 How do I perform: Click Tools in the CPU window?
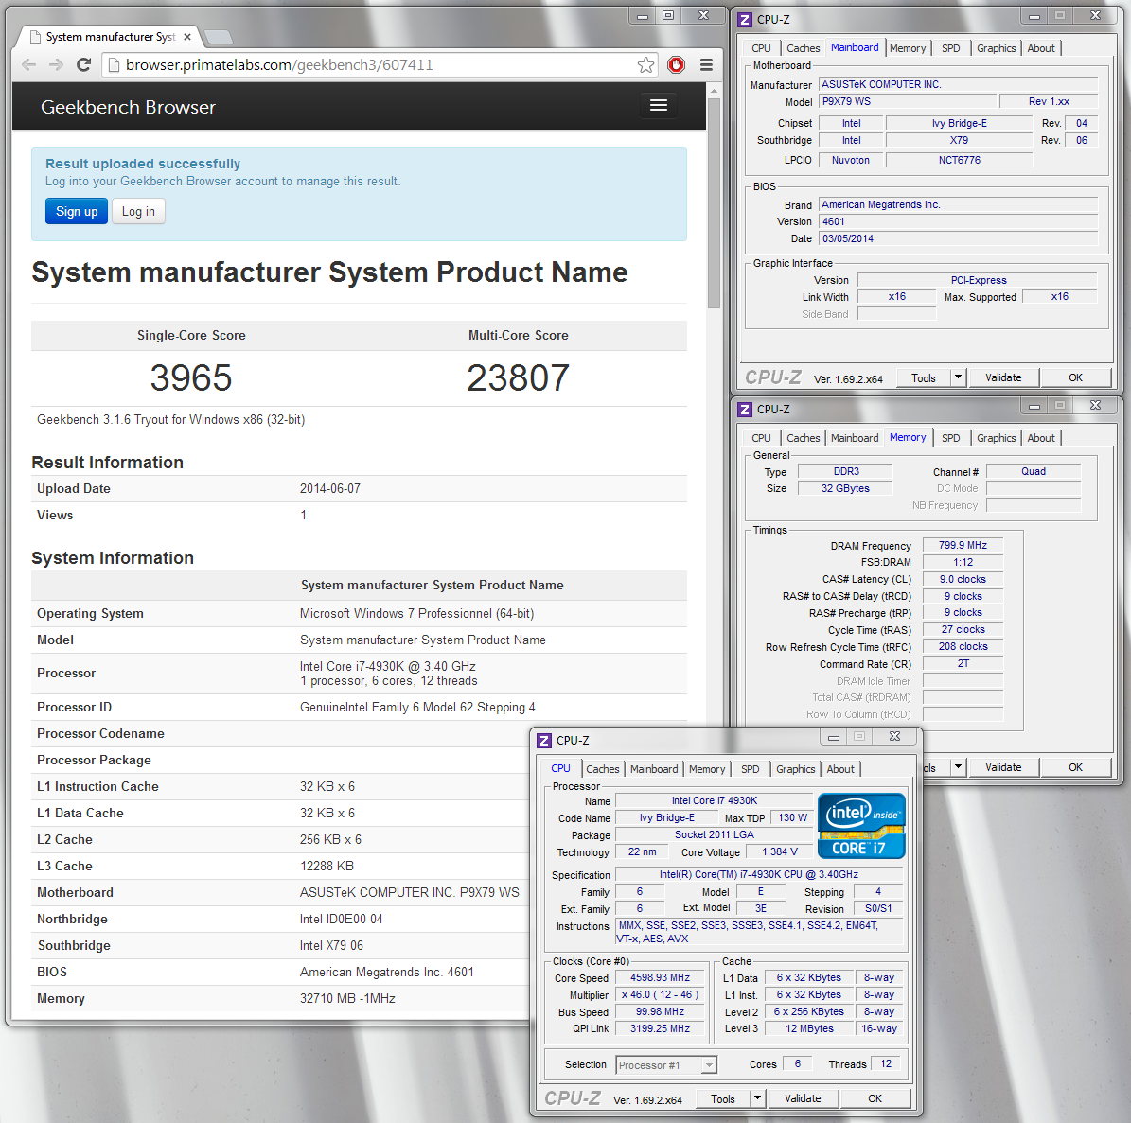click(723, 1098)
